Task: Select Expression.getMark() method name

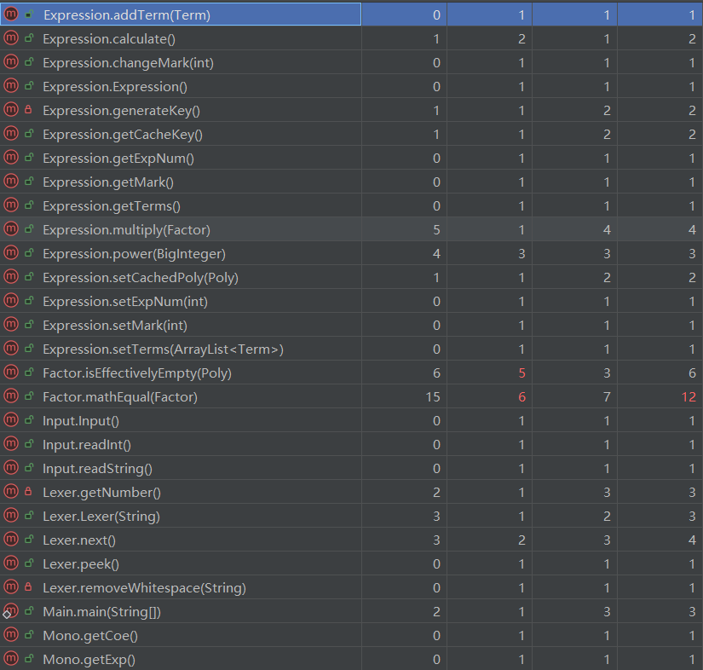Action: (x=108, y=182)
